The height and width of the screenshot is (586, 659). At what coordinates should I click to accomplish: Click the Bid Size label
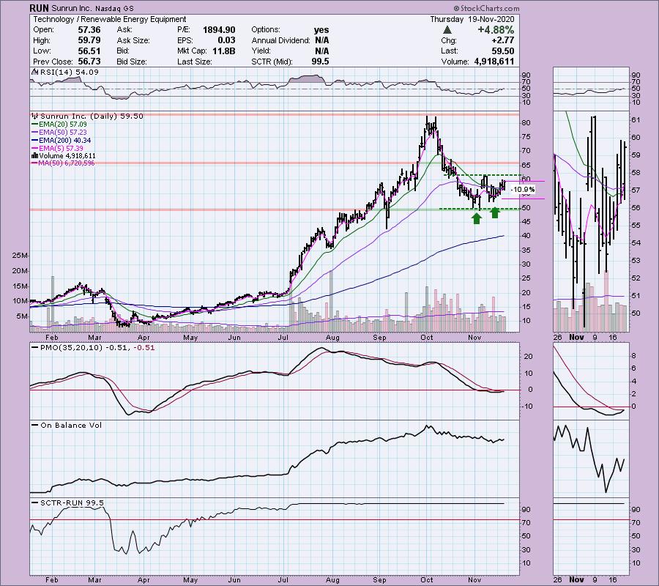[x=132, y=62]
